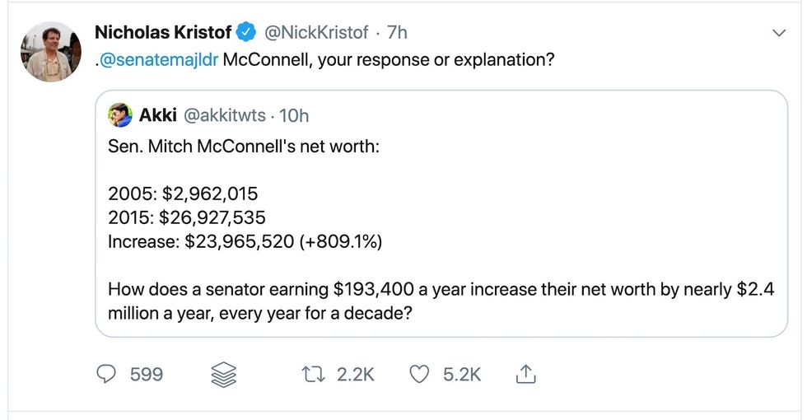Screen dimensions: 807x420
Task: Click Akki's small avatar in quoted tweet
Action: [120, 115]
